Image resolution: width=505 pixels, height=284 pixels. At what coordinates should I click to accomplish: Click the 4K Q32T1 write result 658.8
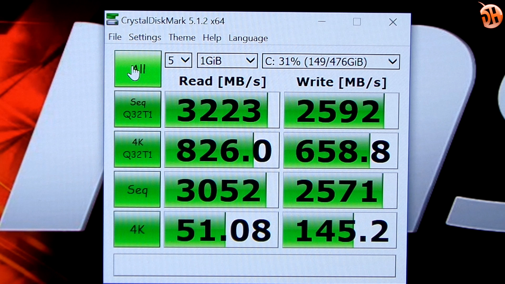click(341, 151)
